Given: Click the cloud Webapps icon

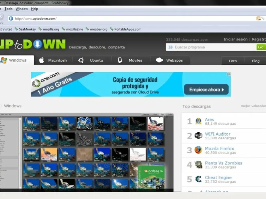Looking at the screenshot, I should click(159, 60).
